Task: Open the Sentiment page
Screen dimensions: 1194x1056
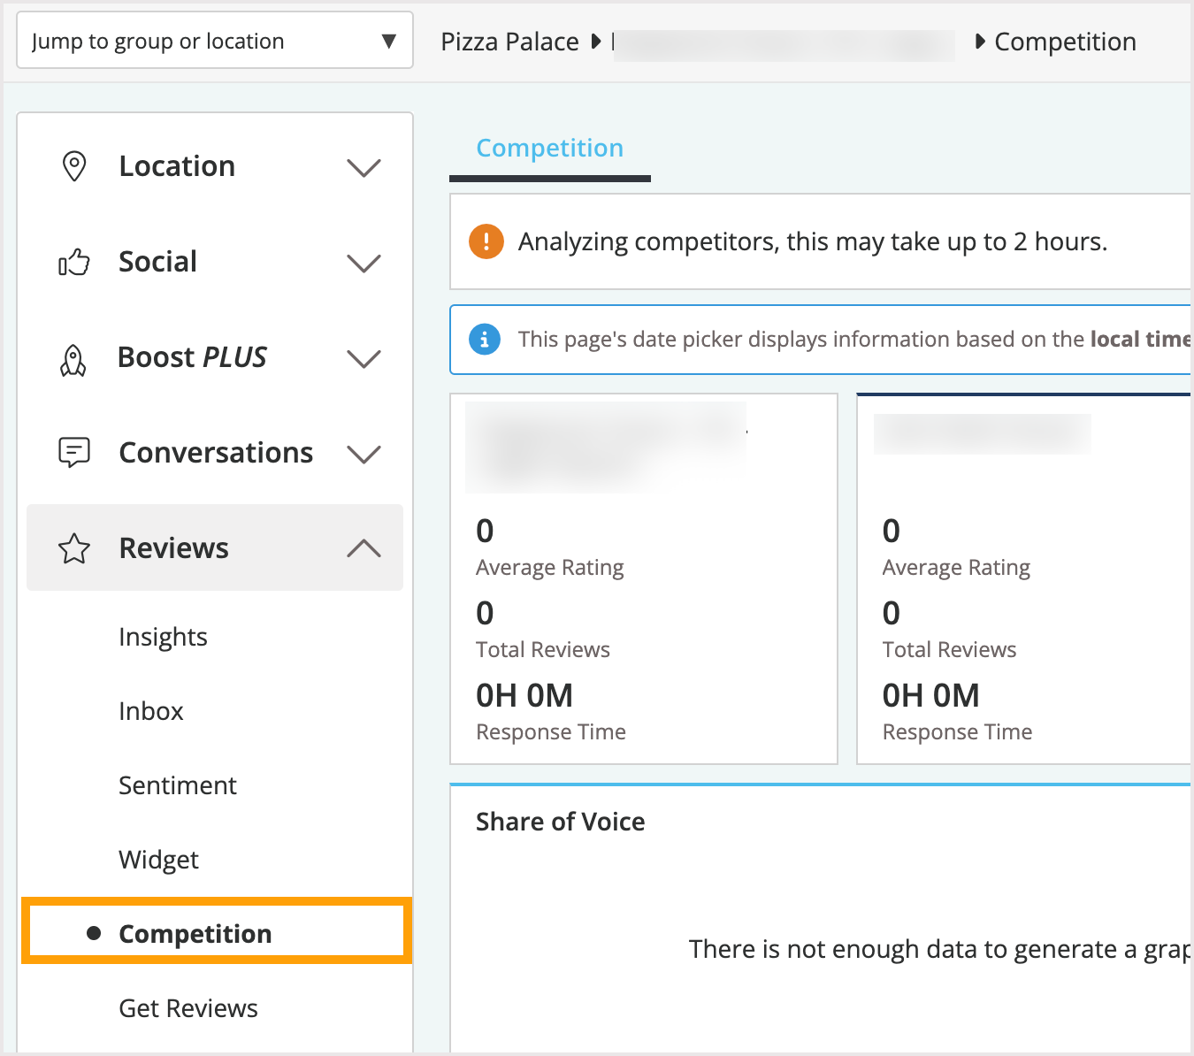Action: click(178, 784)
